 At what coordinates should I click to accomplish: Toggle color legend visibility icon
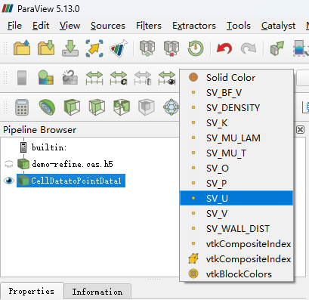22,78
